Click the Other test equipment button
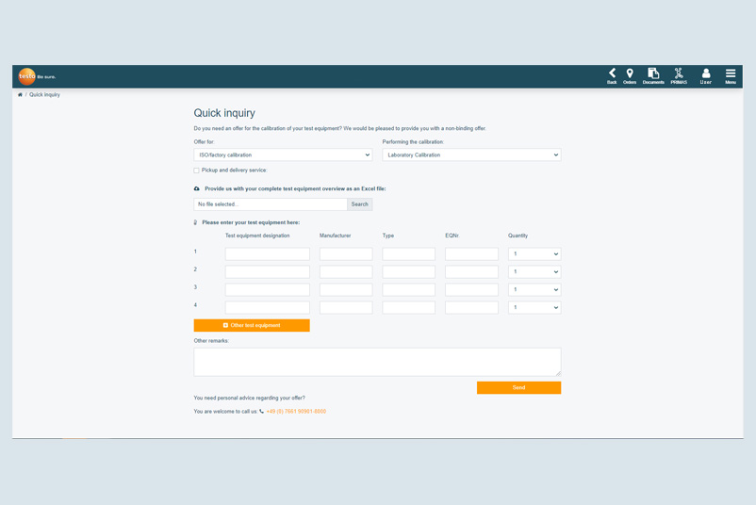The height and width of the screenshot is (505, 756). (x=252, y=325)
